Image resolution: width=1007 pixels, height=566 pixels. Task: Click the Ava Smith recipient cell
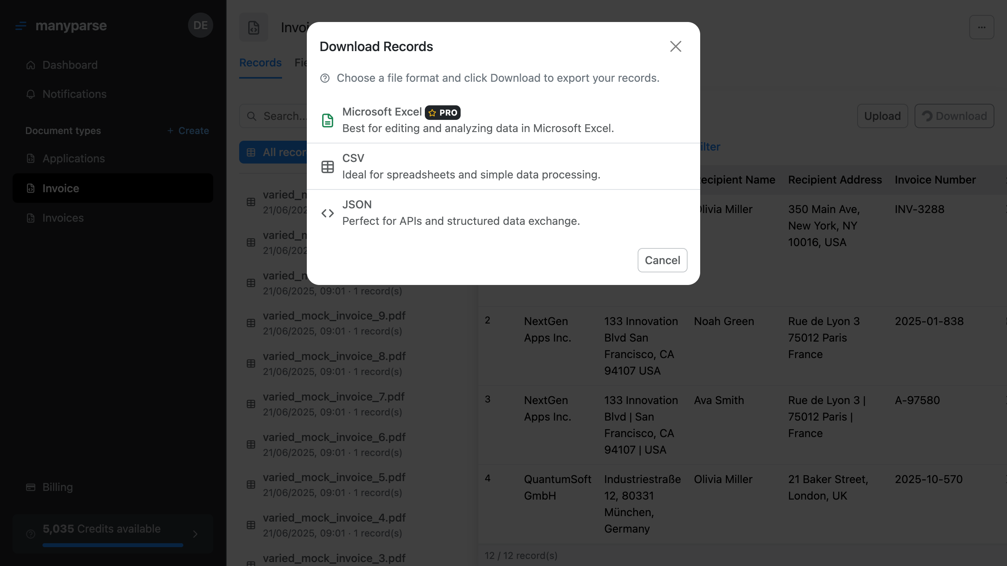(719, 400)
